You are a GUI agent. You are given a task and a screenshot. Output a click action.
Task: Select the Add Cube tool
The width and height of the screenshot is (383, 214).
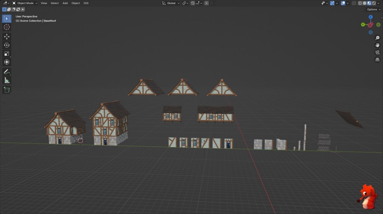point(7,90)
